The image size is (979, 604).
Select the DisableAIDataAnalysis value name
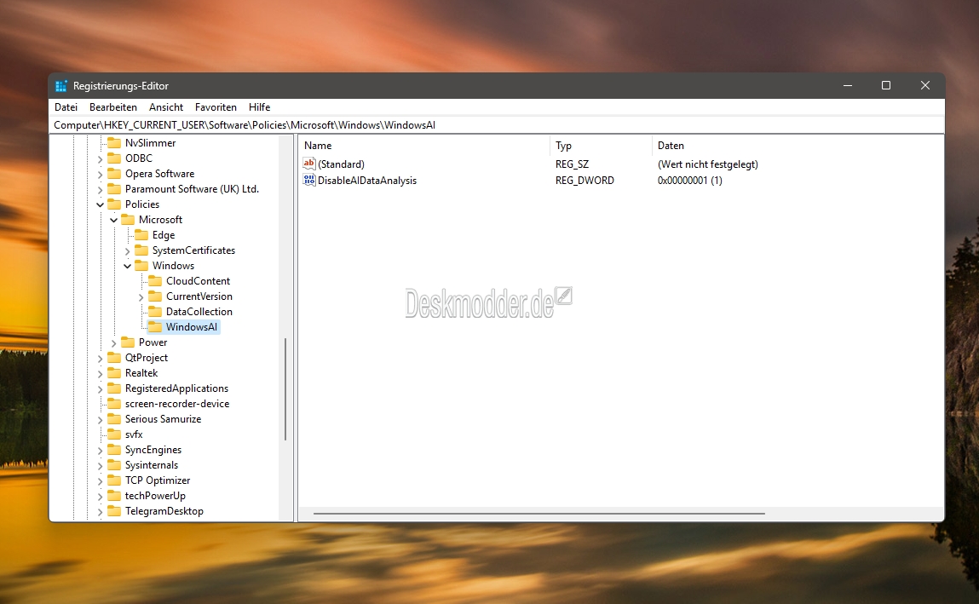[367, 181]
